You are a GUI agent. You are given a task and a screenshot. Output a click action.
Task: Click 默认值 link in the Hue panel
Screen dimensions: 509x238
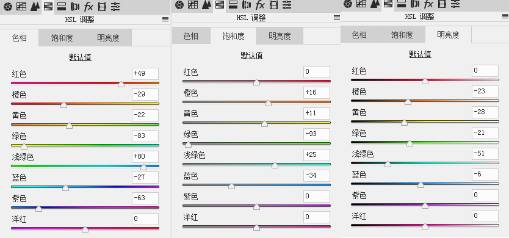80,57
